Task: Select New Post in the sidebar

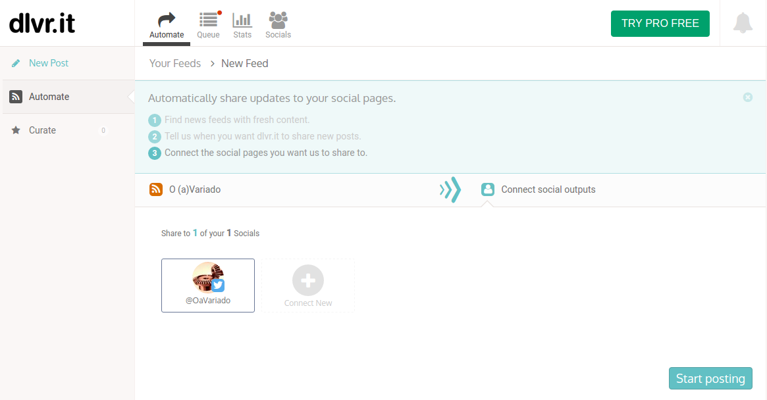Action: pyautogui.click(x=49, y=63)
